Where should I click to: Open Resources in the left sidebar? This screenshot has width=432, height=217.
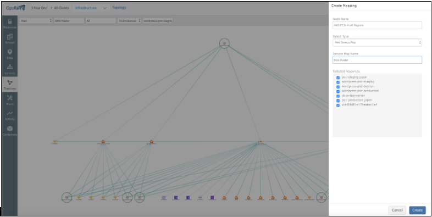(x=10, y=23)
